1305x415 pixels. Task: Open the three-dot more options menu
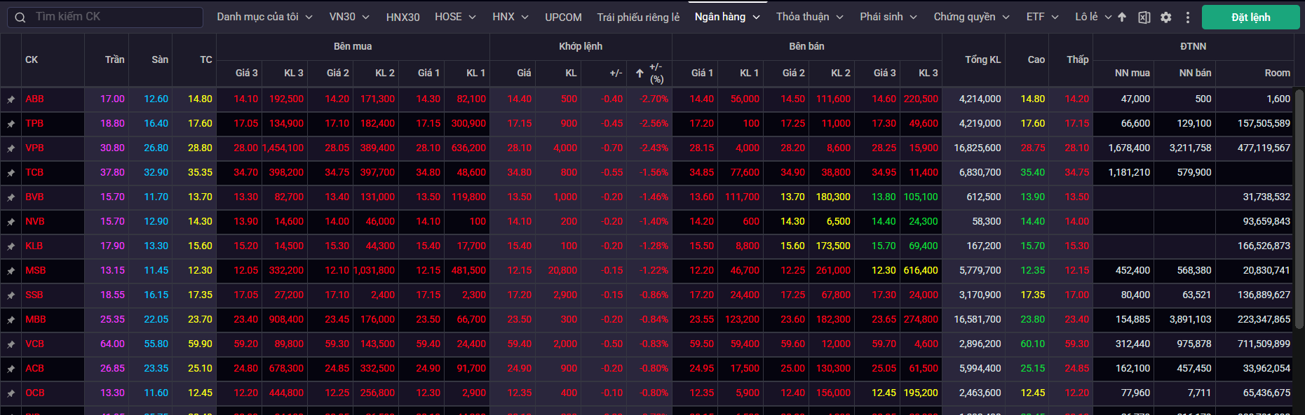coord(1187,17)
